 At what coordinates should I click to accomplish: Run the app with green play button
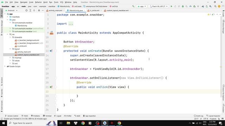tap(171, 6)
